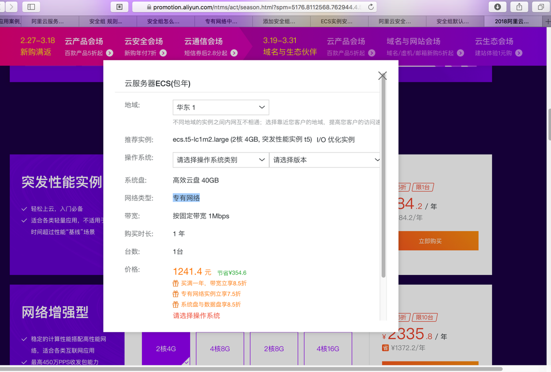Click arrow icon beside 短信券后2.8分起

pyautogui.click(x=234, y=53)
